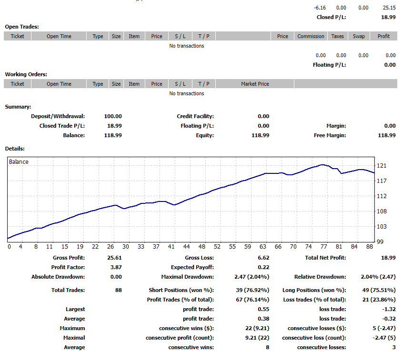Click the Swap column header
This screenshot has height=352, width=402.
(358, 36)
